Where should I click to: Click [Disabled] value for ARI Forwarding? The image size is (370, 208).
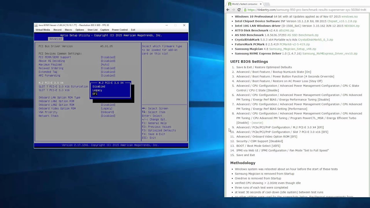pyautogui.click(x=108, y=76)
